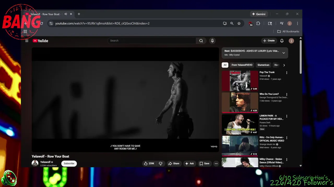Open All Bookmarks folder
The image size is (334, 187).
[x=288, y=31]
